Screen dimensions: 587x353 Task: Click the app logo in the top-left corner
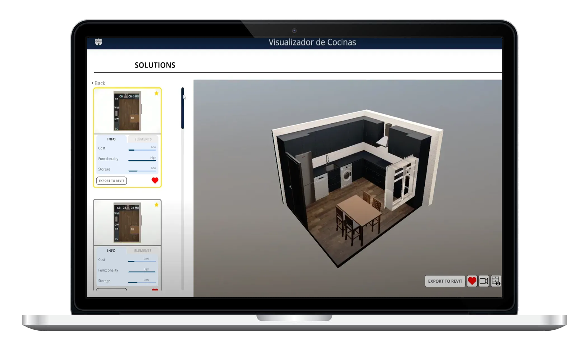pyautogui.click(x=99, y=42)
